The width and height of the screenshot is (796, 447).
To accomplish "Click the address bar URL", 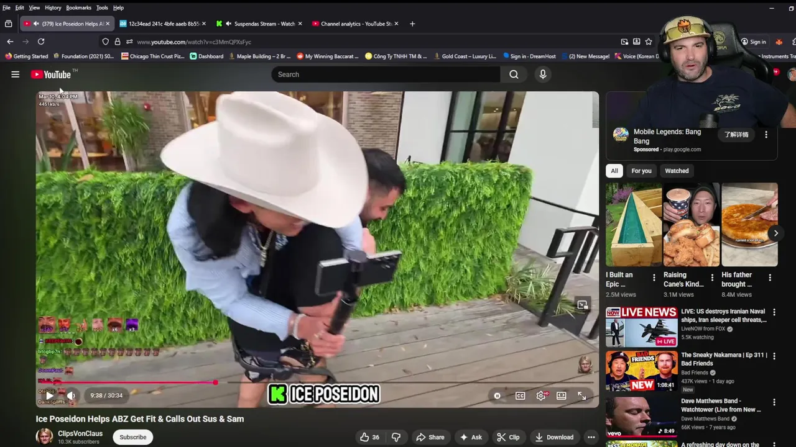I will 194,42.
